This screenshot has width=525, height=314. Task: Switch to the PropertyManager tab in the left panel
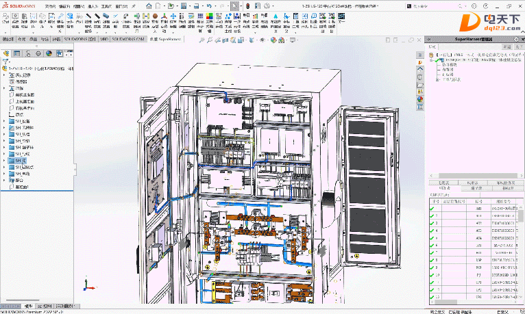16,53
